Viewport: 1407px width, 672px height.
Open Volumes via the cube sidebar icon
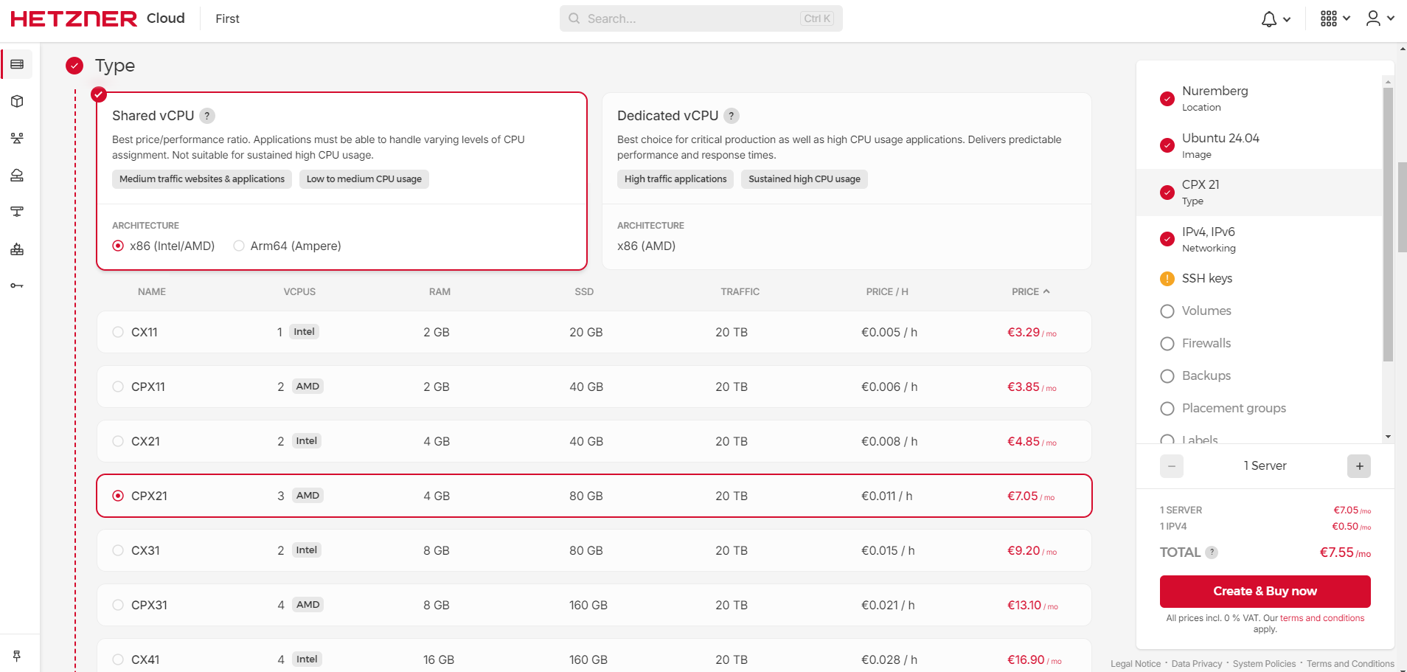point(17,102)
